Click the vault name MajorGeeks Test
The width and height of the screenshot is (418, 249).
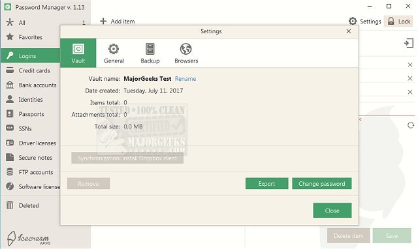point(147,79)
